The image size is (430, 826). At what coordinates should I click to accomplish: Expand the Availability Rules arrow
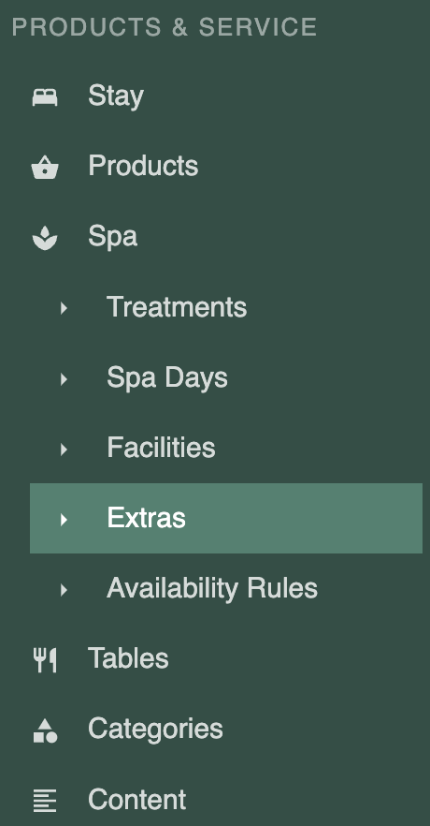point(64,589)
